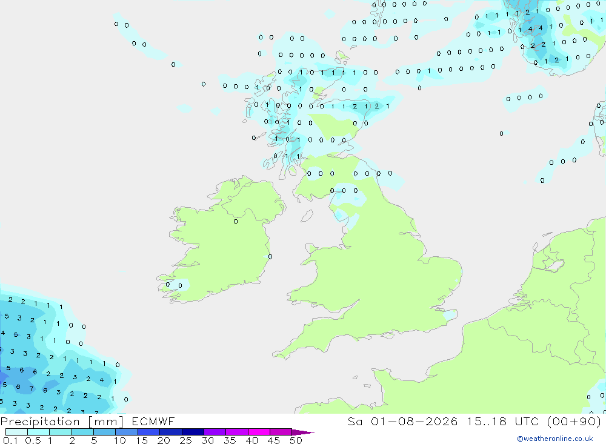Click the 0.1–0.5 mm palest cyan legend swatch

[16, 432]
